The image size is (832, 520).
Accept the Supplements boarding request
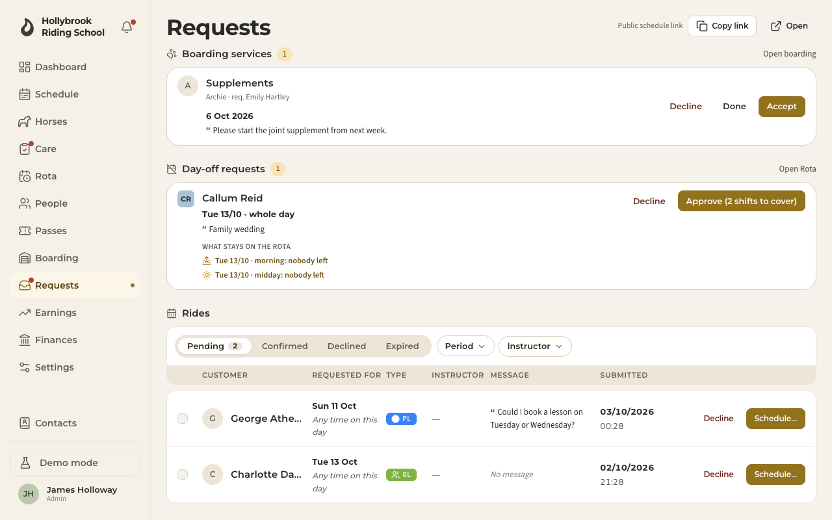782,107
